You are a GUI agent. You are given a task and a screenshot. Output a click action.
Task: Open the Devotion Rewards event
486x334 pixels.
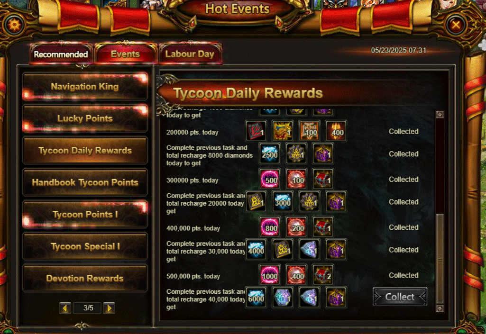pyautogui.click(x=85, y=278)
